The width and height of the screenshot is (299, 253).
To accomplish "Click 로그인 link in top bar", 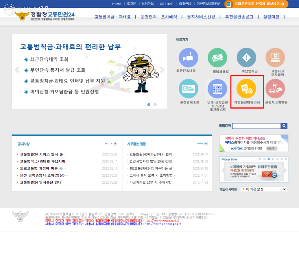I will (x=131, y=4).
